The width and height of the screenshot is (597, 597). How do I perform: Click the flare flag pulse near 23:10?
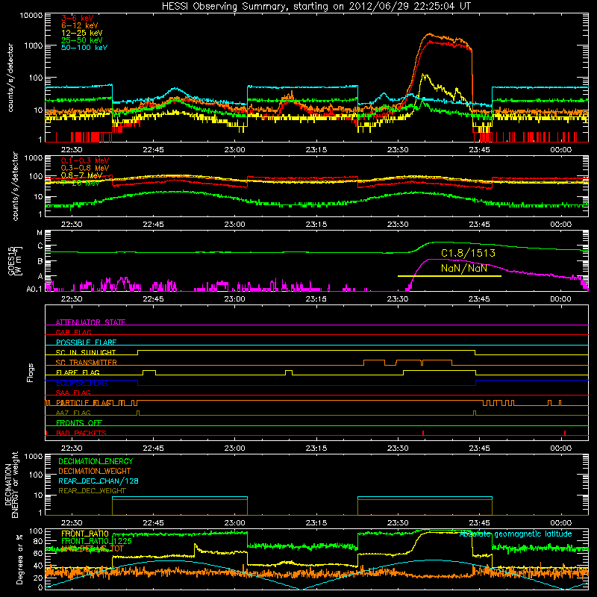(289, 372)
